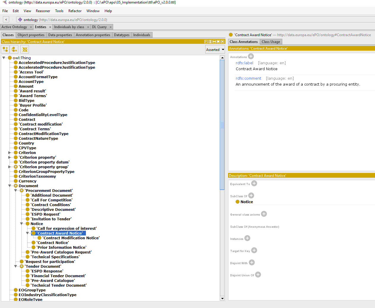Screen dimensions: 375x308
Task: Switch to the Datatypes tab
Action: (122, 35)
